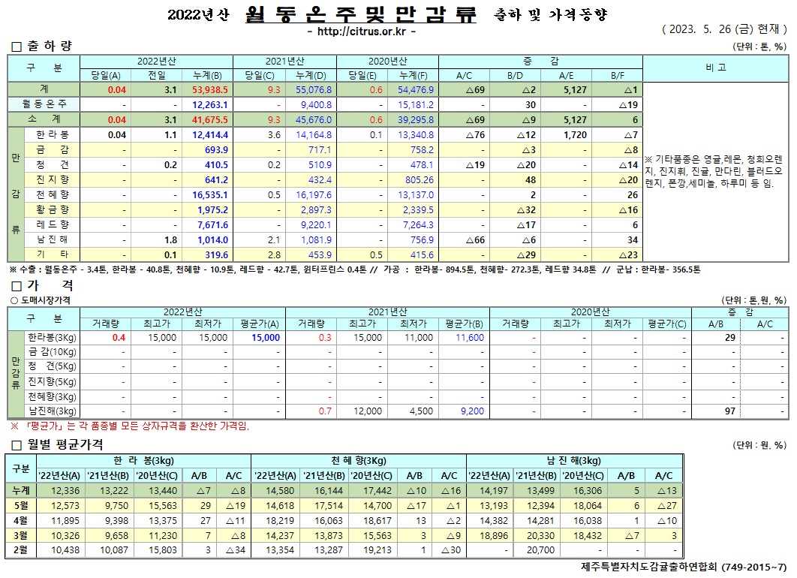The height and width of the screenshot is (578, 797).
Task: Click the 제주특별자치도감귤출하연합회 footer text
Action: [684, 566]
